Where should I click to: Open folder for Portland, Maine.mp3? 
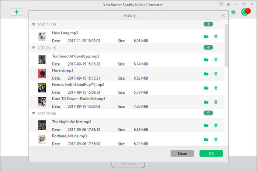pyautogui.click(x=206, y=139)
